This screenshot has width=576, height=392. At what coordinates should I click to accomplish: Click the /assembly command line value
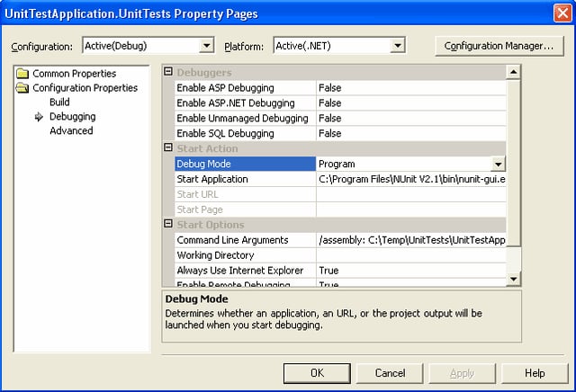tap(411, 240)
